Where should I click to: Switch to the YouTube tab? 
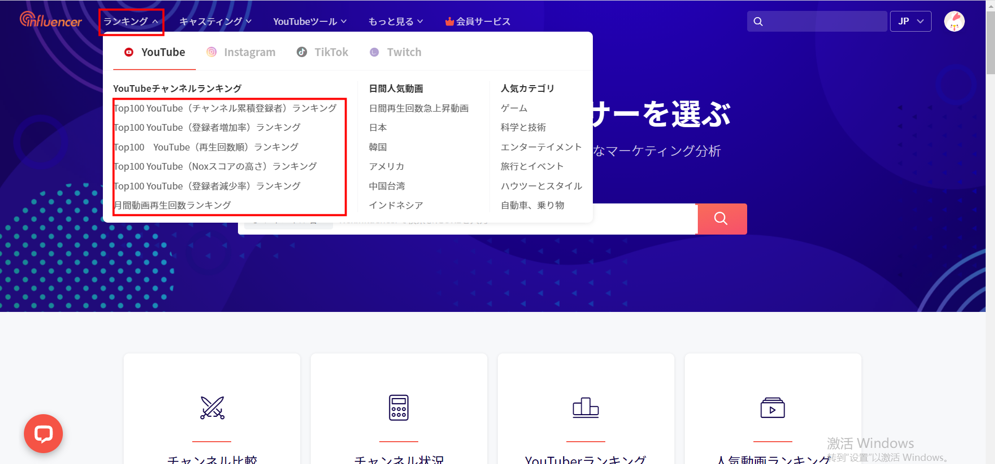click(154, 52)
